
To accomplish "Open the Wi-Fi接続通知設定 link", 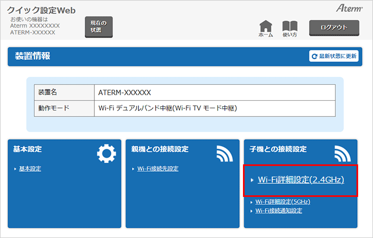I will click(278, 211).
